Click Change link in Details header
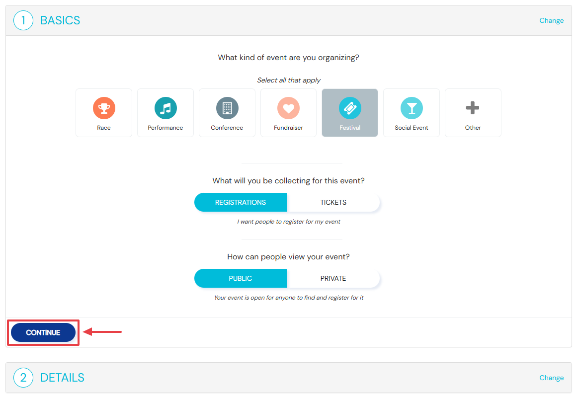The image size is (576, 398). (x=551, y=378)
